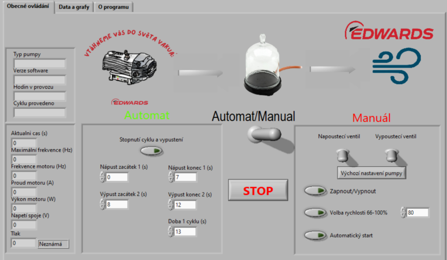This screenshot has height=260, width=447.
Task: Change speed value 80 using stepper arrows
Action: point(402,212)
